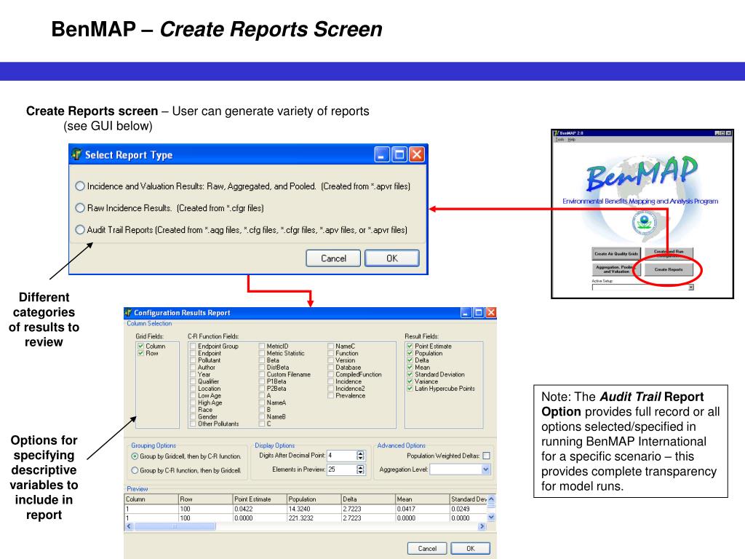Click the preview horizontal scrollbar thumb
This screenshot has height=559, width=745.
[175, 526]
